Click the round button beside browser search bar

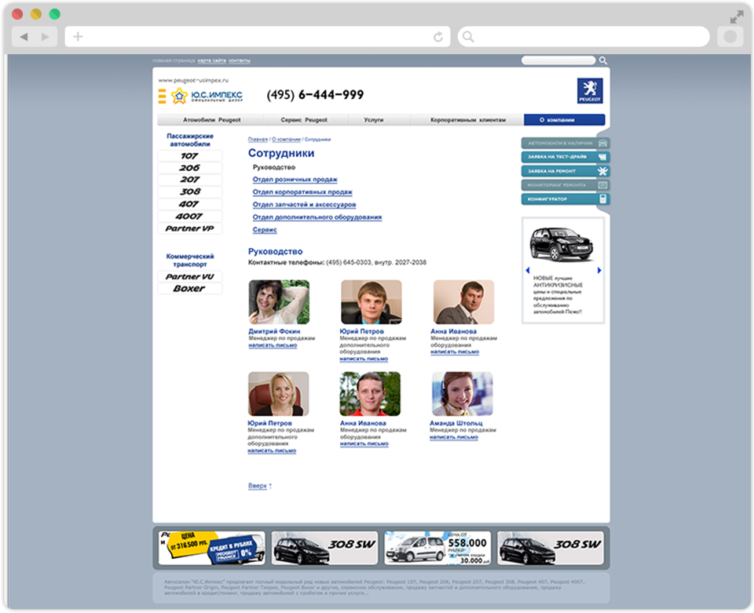(730, 37)
